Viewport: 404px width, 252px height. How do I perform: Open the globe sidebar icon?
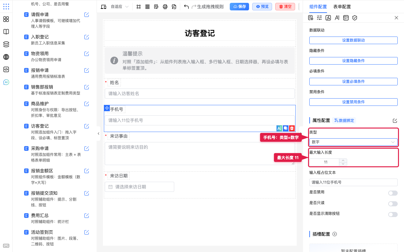point(6,57)
